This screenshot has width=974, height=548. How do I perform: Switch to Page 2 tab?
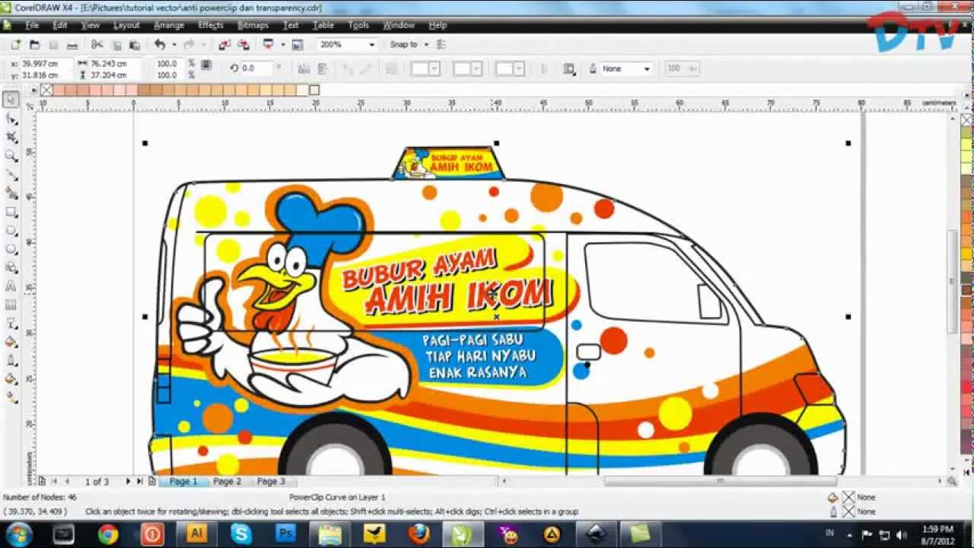[x=227, y=481]
